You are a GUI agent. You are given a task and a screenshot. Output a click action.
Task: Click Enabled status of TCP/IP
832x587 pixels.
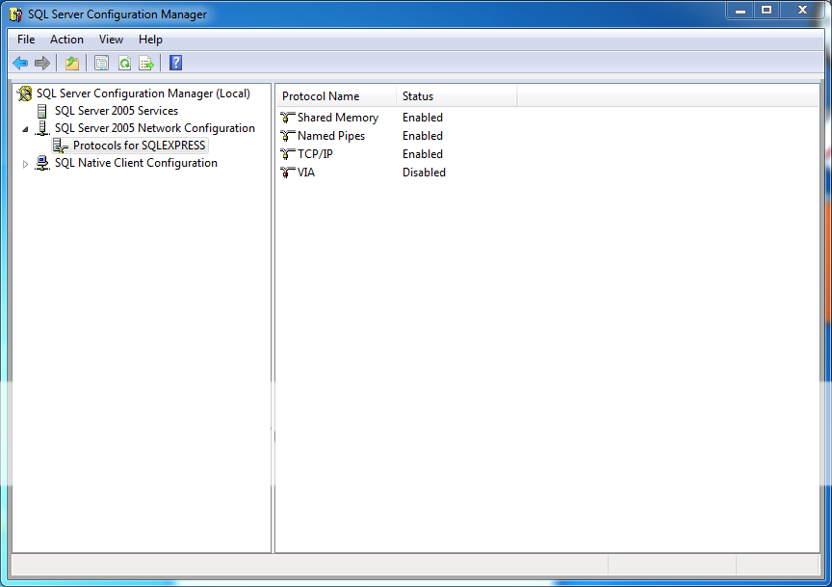tap(423, 154)
